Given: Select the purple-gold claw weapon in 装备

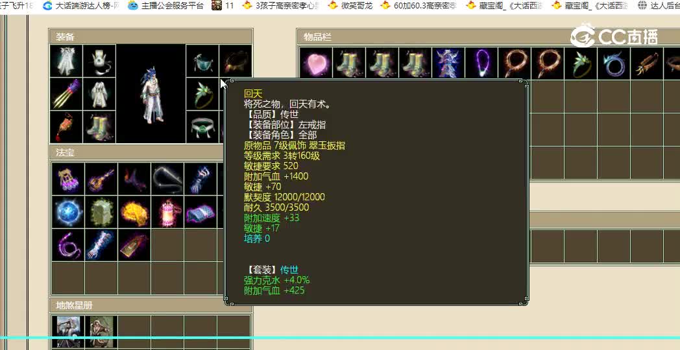Looking at the screenshot, I should pos(66,94).
